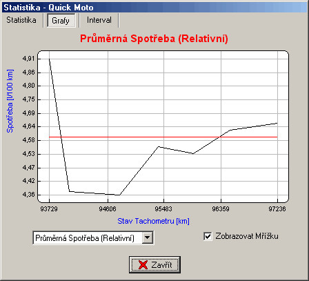Click the X-axis value 97236

[x=277, y=209]
